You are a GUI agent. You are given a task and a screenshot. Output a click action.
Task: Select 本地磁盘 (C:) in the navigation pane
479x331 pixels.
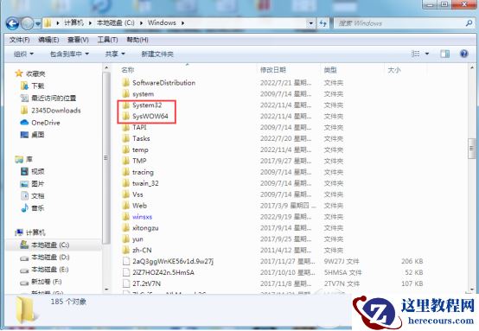(45, 245)
